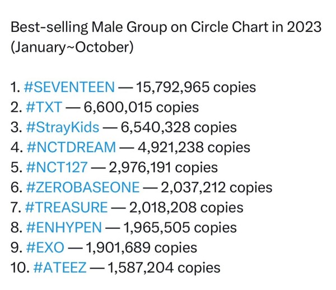Screen dimensions: 336x290
Task: Click the #TREASURE hashtag
Action: click(67, 208)
